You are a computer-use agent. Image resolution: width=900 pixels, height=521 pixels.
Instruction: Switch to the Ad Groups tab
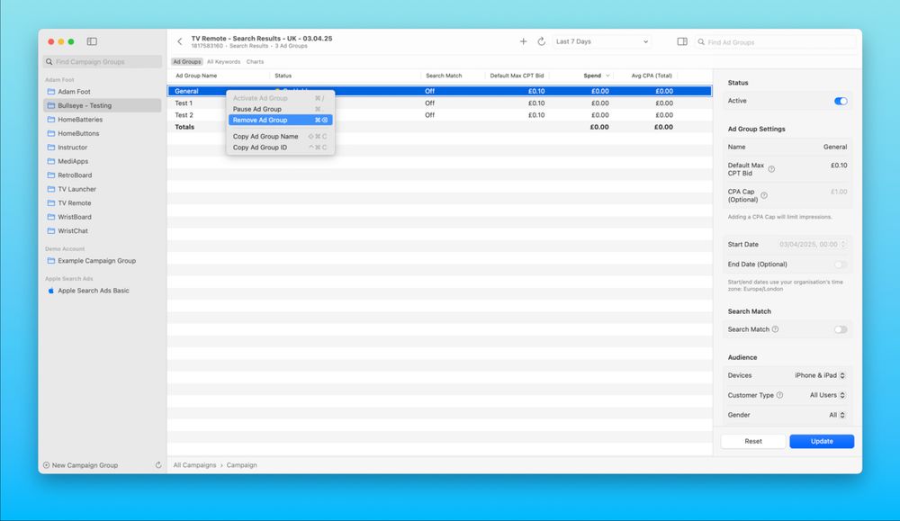click(x=187, y=61)
